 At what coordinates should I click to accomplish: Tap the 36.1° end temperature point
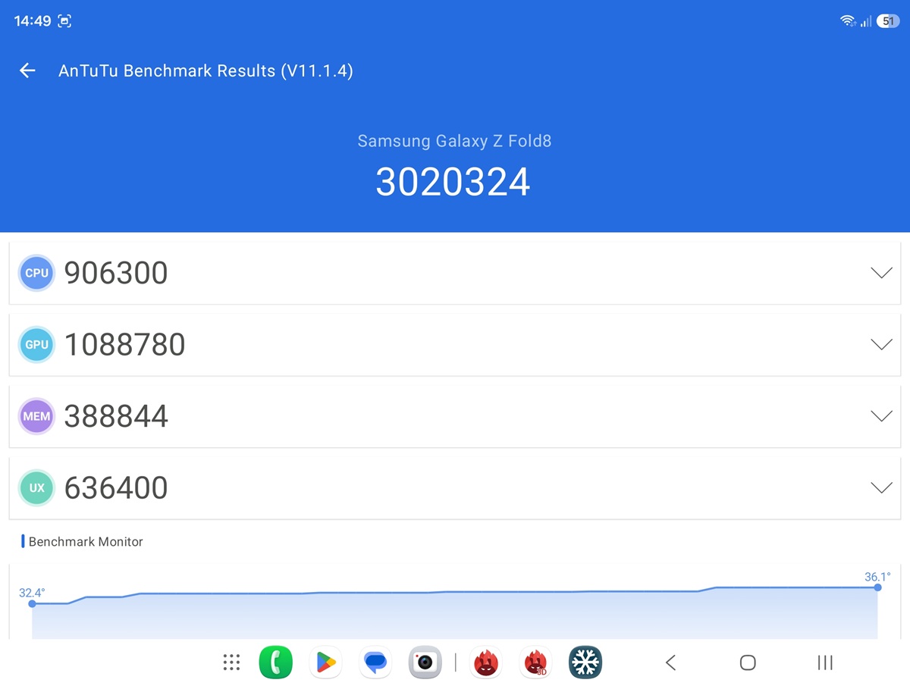tap(877, 587)
